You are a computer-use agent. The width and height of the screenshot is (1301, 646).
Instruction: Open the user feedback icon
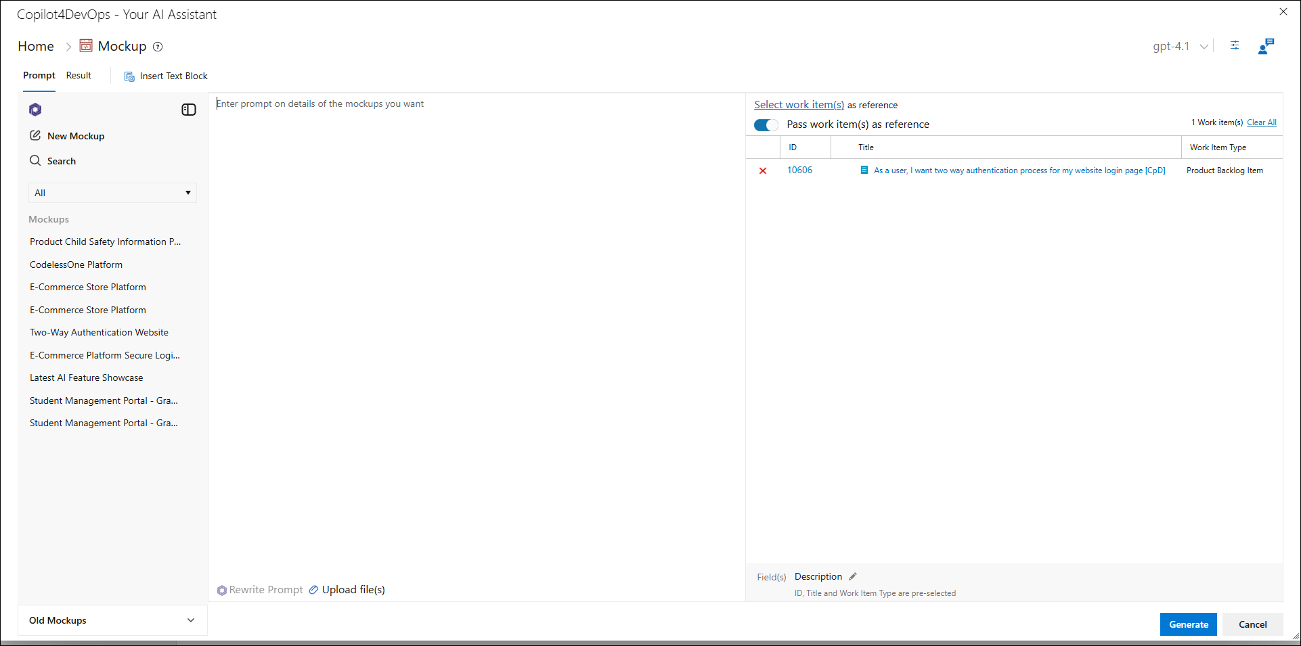tap(1266, 46)
